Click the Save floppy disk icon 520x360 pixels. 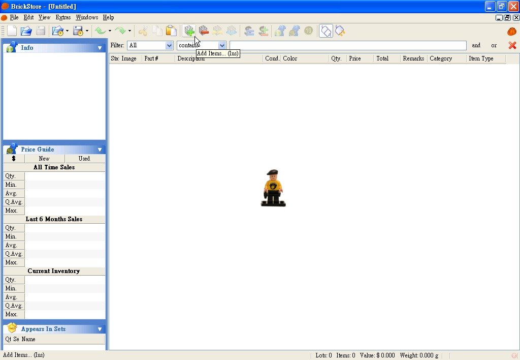(x=41, y=31)
